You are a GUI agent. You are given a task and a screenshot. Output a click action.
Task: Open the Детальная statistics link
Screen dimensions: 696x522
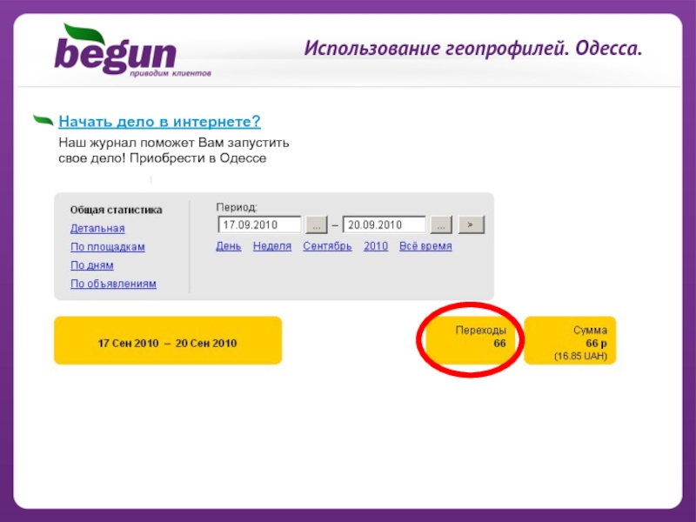coord(97,228)
